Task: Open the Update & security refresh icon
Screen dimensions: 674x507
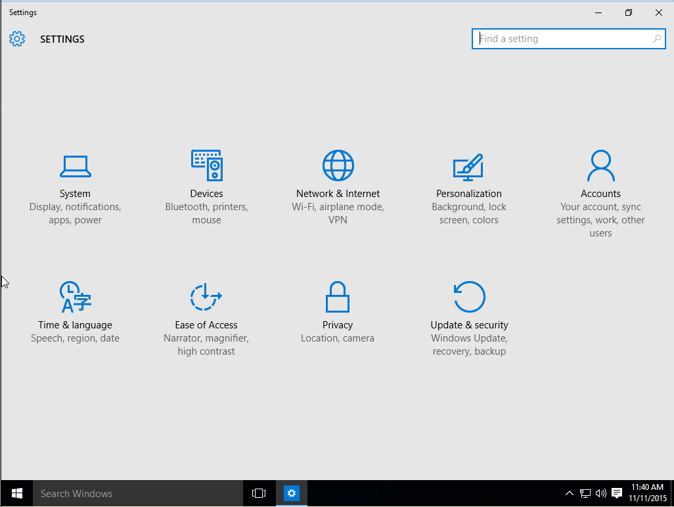Action: pos(470,297)
